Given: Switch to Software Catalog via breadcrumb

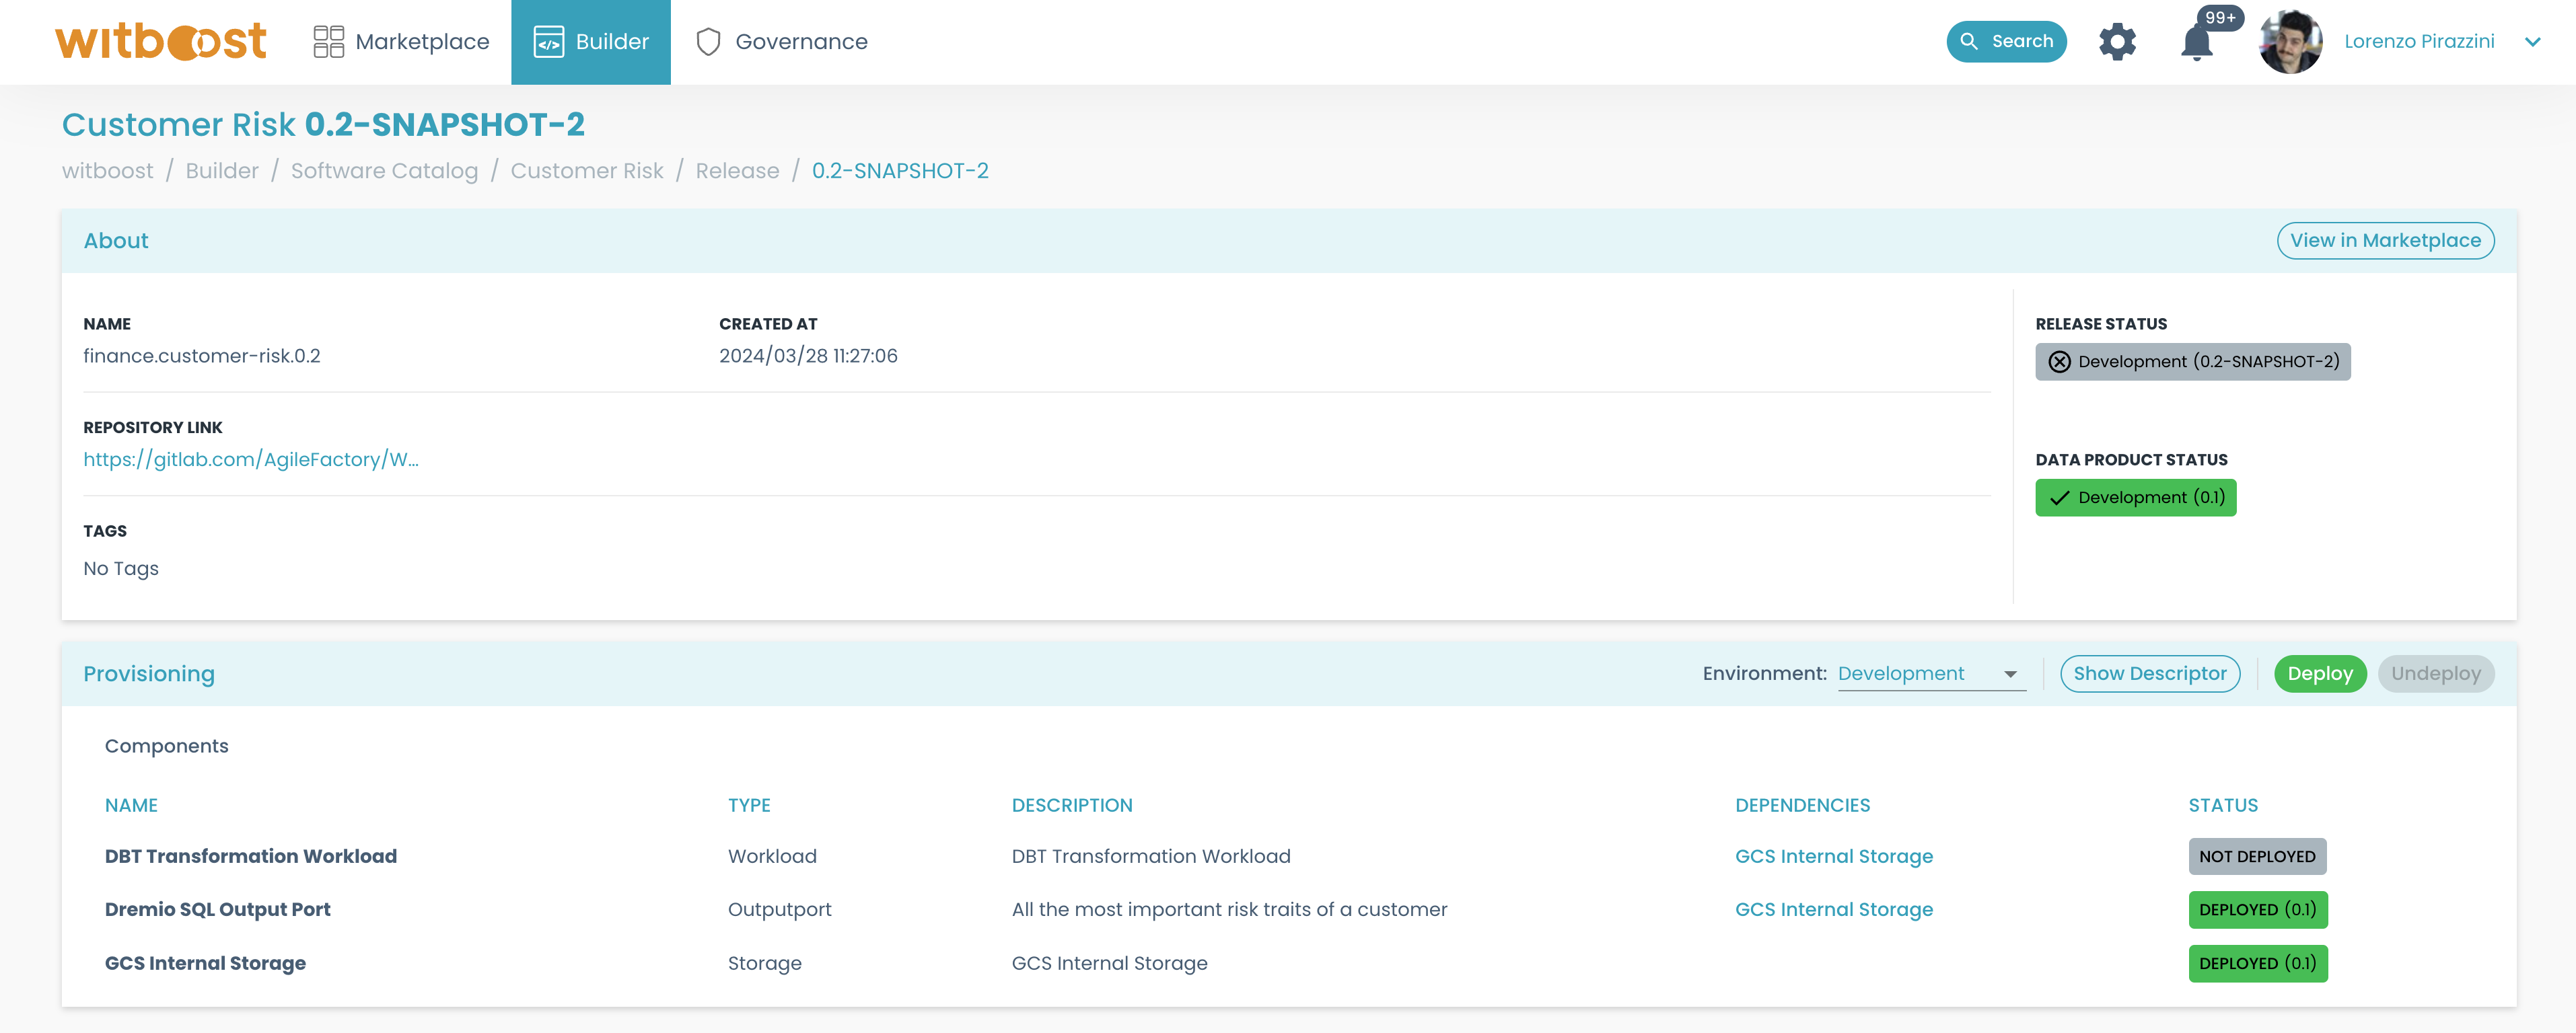Looking at the screenshot, I should [x=384, y=170].
